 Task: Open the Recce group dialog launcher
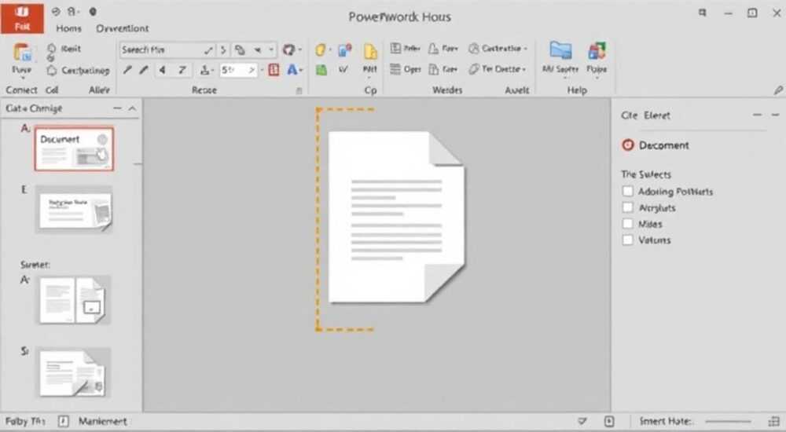click(299, 90)
